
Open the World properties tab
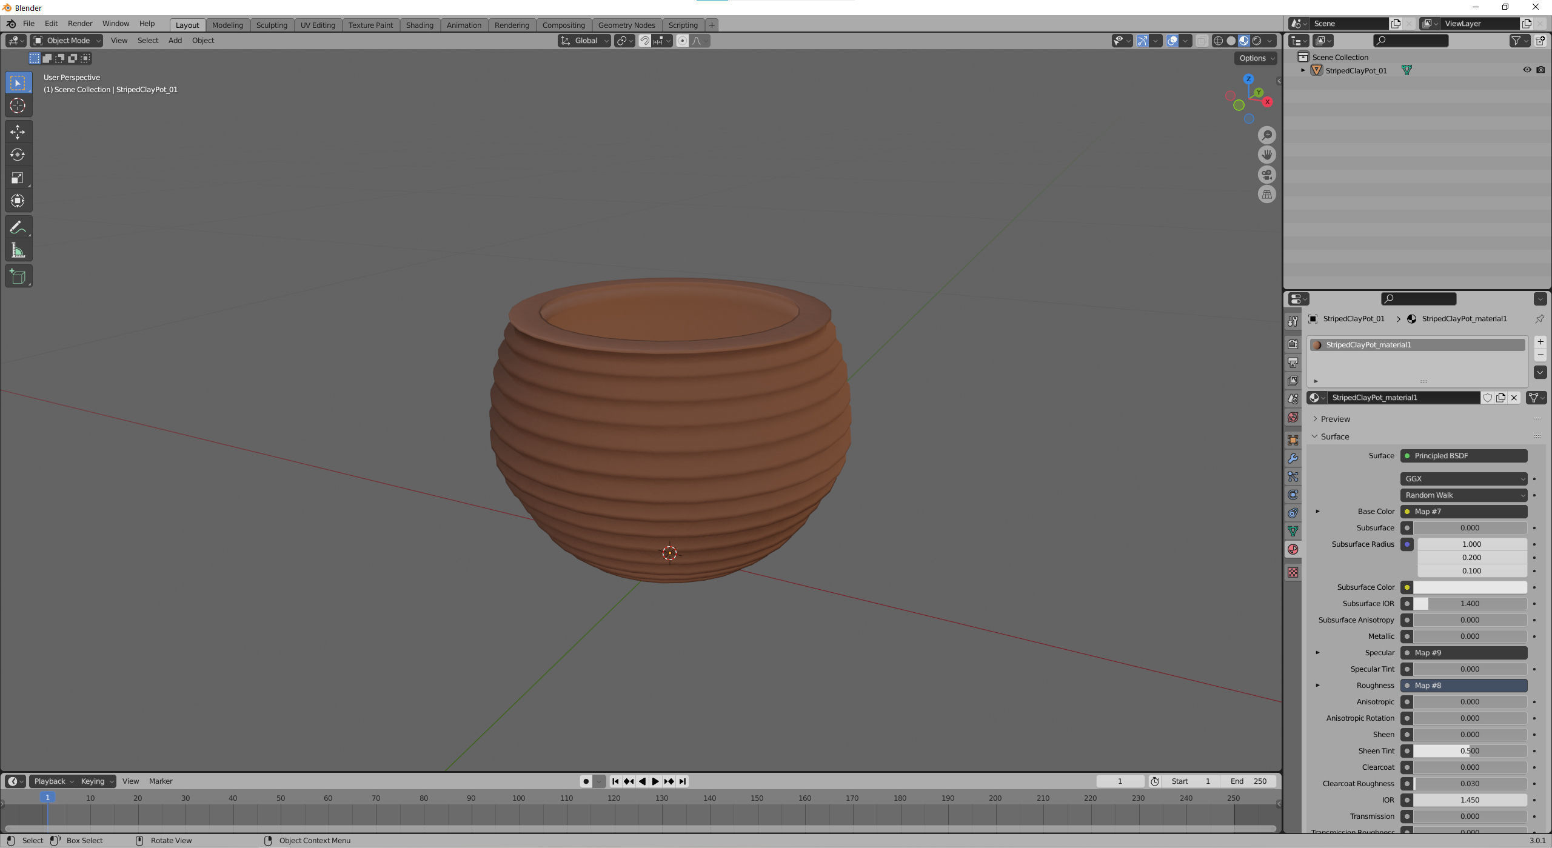click(x=1293, y=418)
